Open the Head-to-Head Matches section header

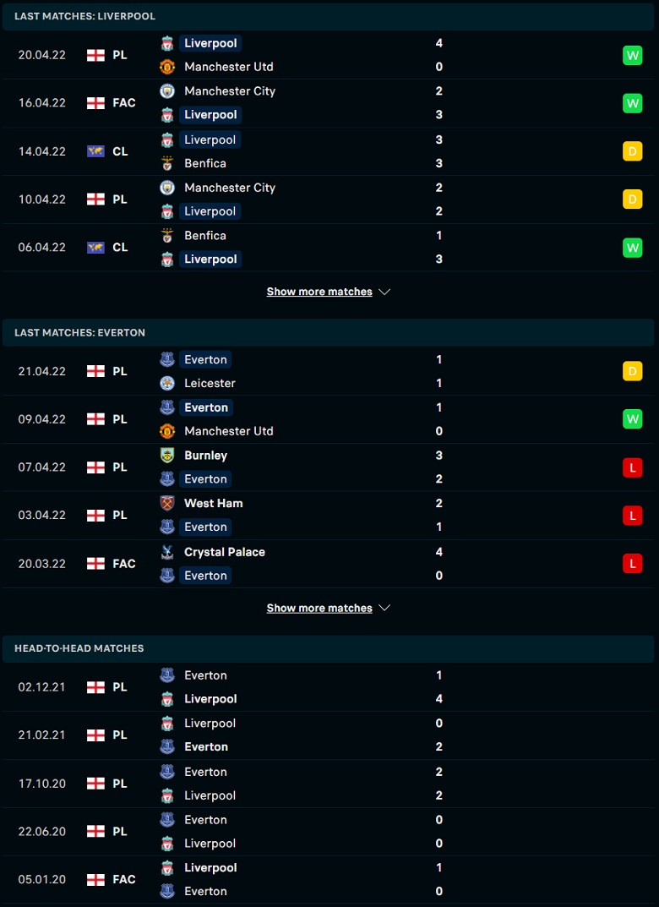[x=329, y=649]
